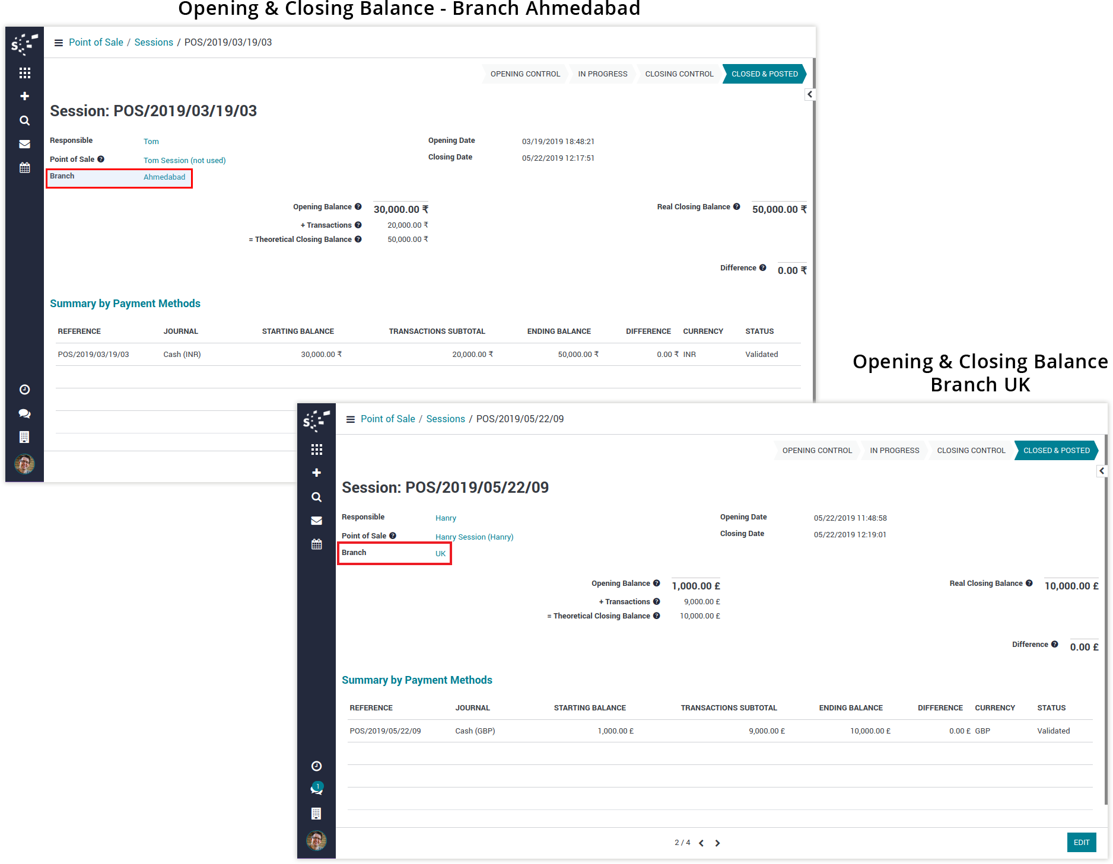1113x864 pixels.
Task: Click the EDIT button
Action: pos(1081,843)
